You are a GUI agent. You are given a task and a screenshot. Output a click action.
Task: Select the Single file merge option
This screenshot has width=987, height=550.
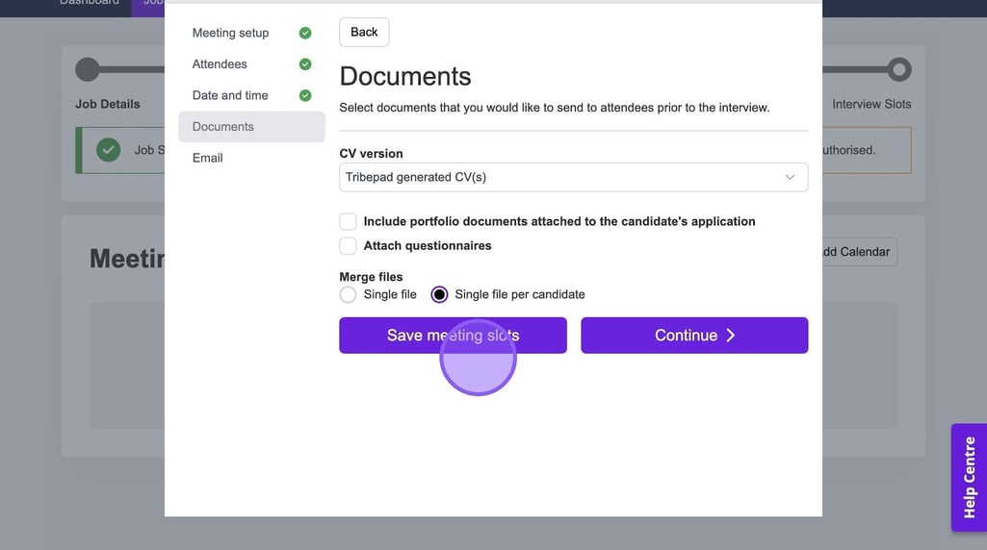[349, 294]
